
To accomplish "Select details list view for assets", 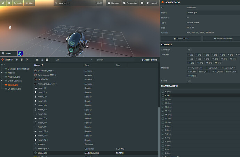I will click(x=47, y=60).
